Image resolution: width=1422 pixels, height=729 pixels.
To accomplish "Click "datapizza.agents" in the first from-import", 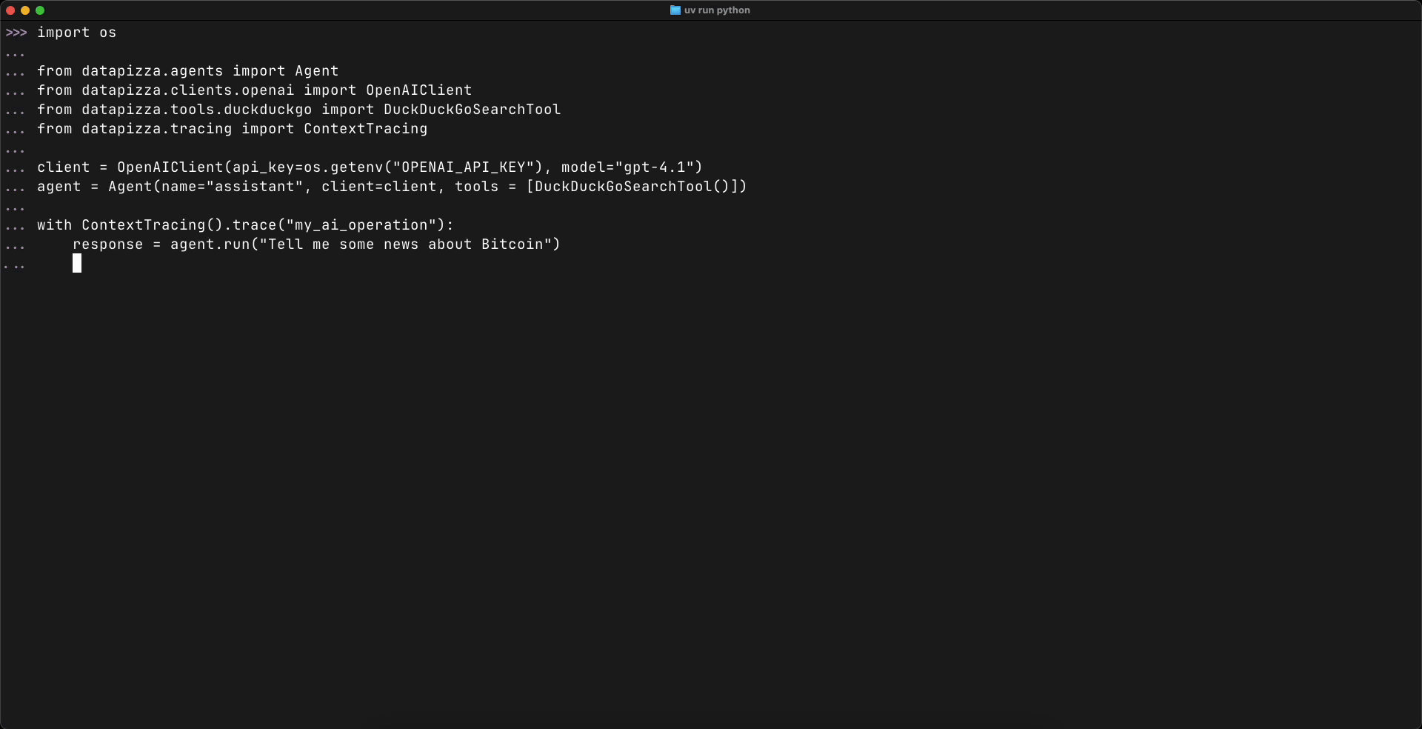I will [x=152, y=71].
